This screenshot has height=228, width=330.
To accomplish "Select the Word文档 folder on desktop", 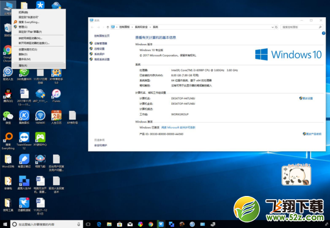I will coord(8,161).
